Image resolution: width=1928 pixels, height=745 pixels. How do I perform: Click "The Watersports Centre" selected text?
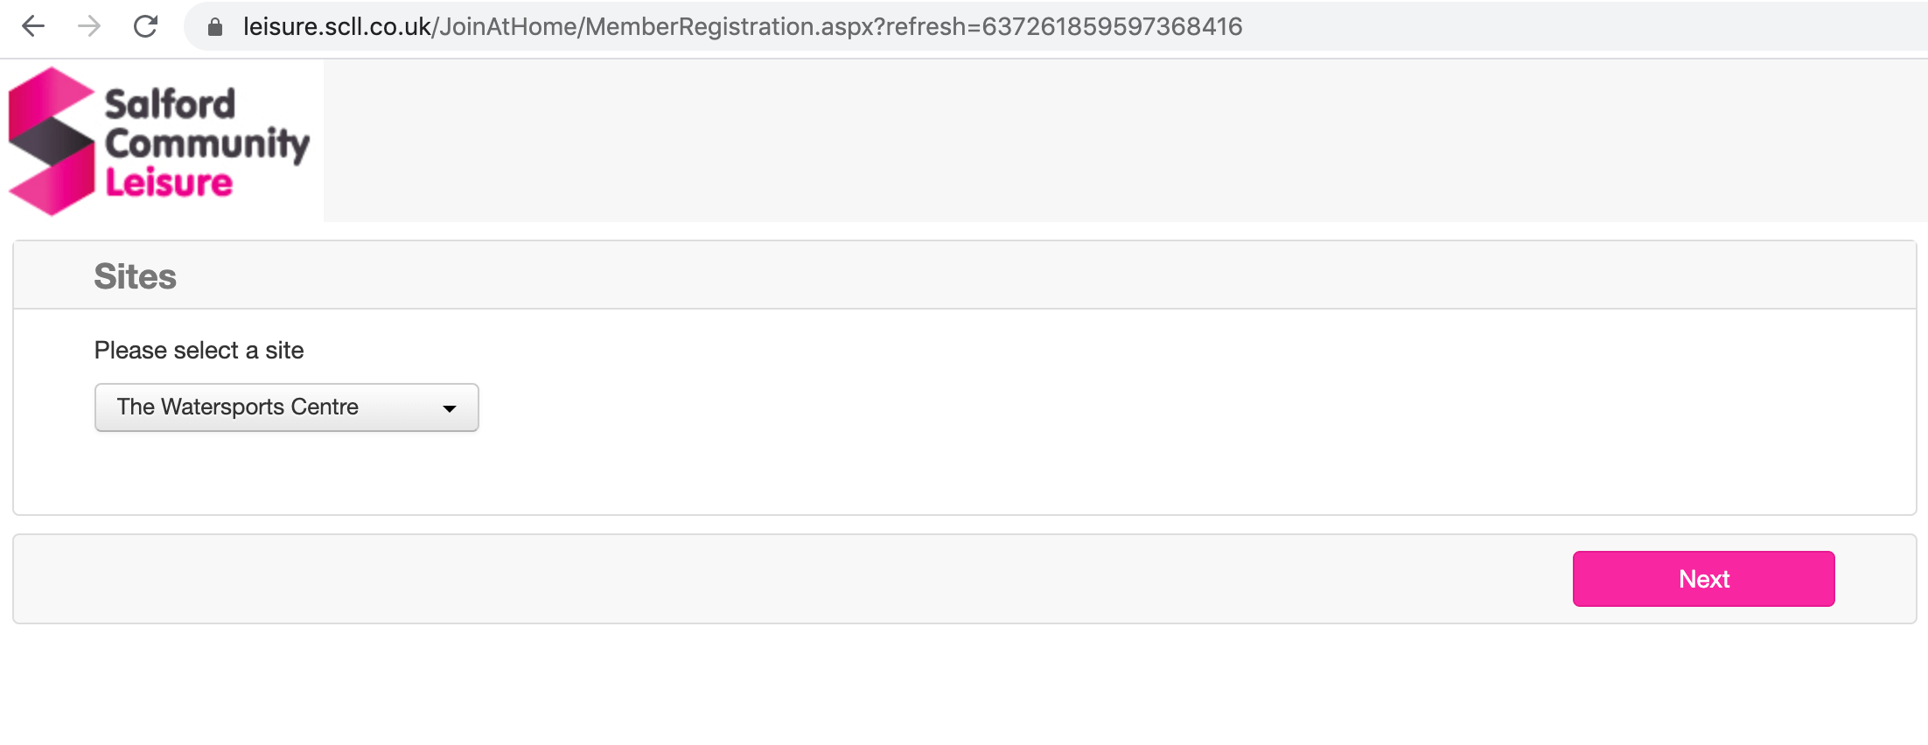pos(237,407)
